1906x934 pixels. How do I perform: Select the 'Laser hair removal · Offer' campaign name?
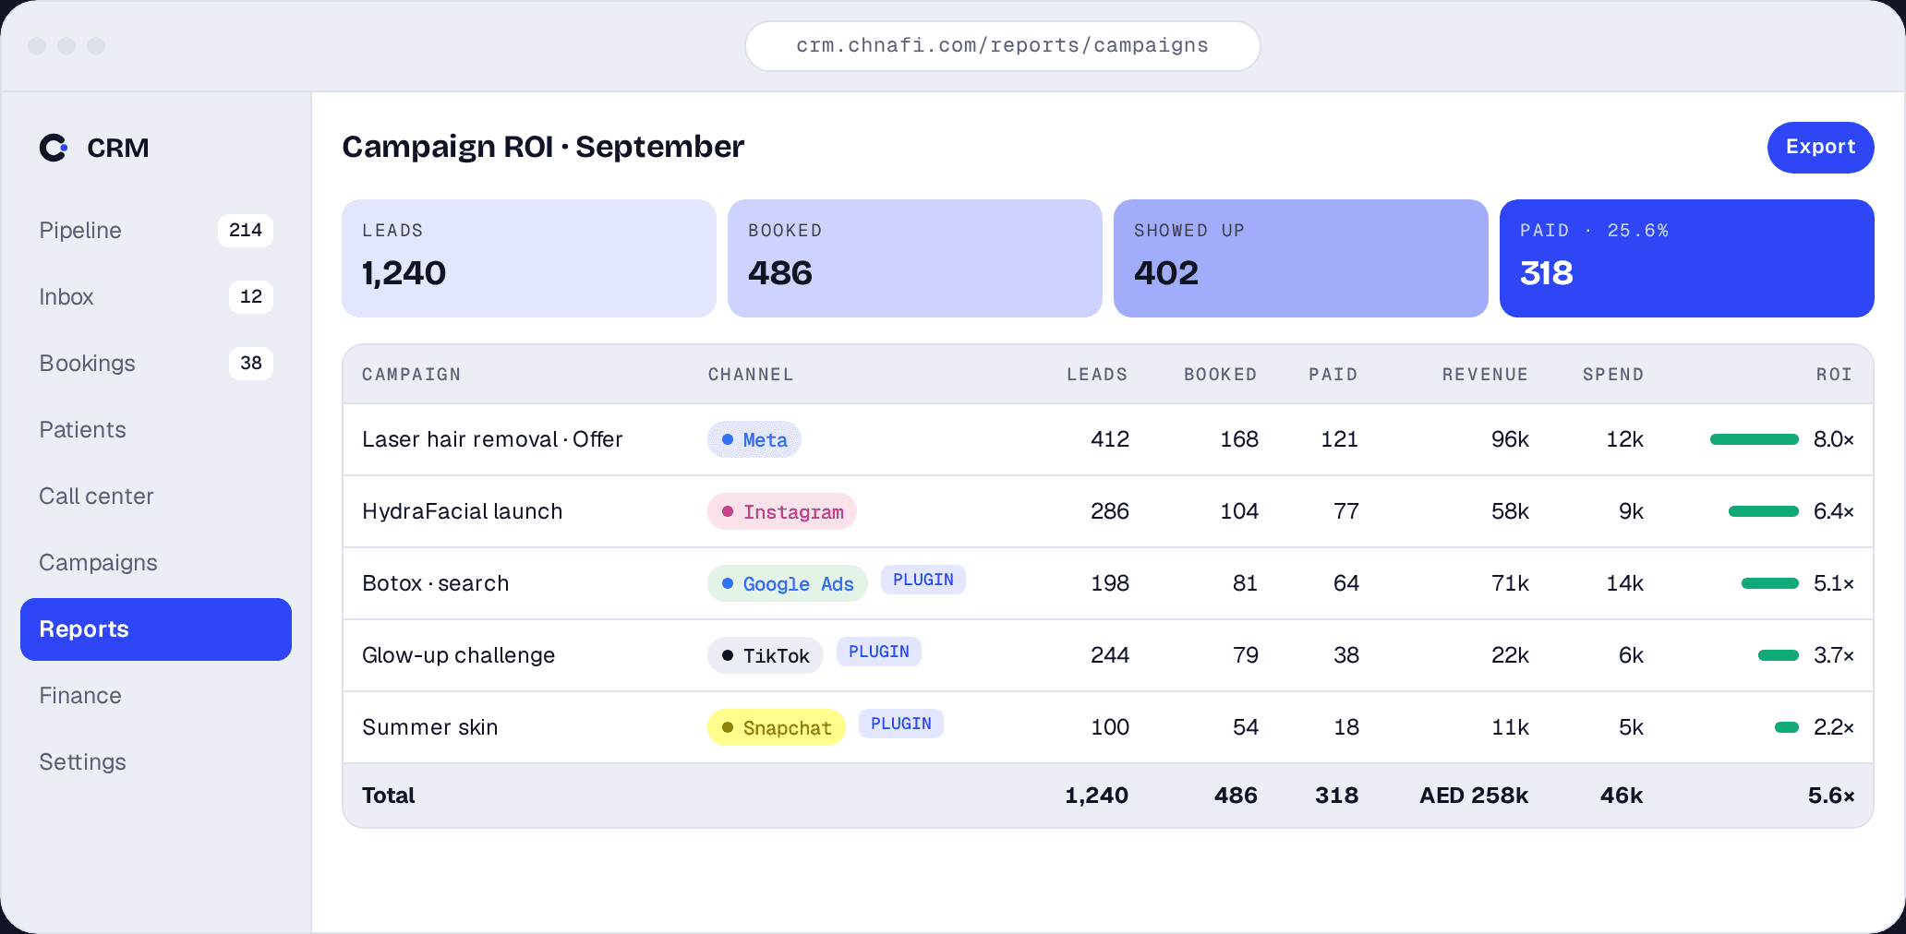pyautogui.click(x=492, y=439)
